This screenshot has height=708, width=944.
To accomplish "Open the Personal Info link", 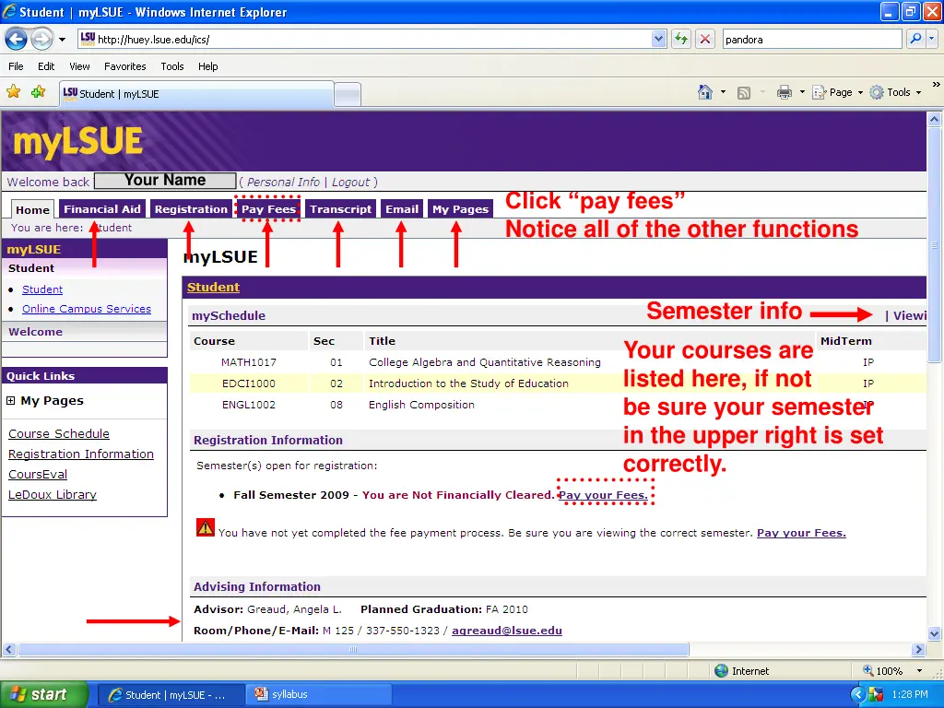I will pyautogui.click(x=283, y=182).
